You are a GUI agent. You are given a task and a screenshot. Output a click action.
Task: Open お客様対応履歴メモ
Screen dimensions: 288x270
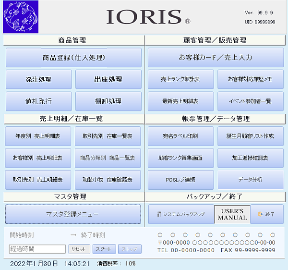pyautogui.click(x=251, y=79)
